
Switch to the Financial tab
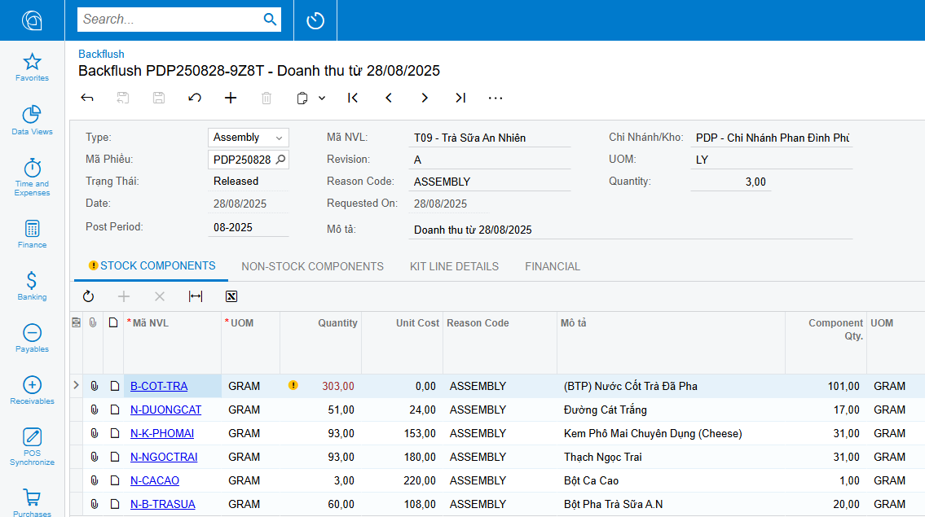point(553,266)
